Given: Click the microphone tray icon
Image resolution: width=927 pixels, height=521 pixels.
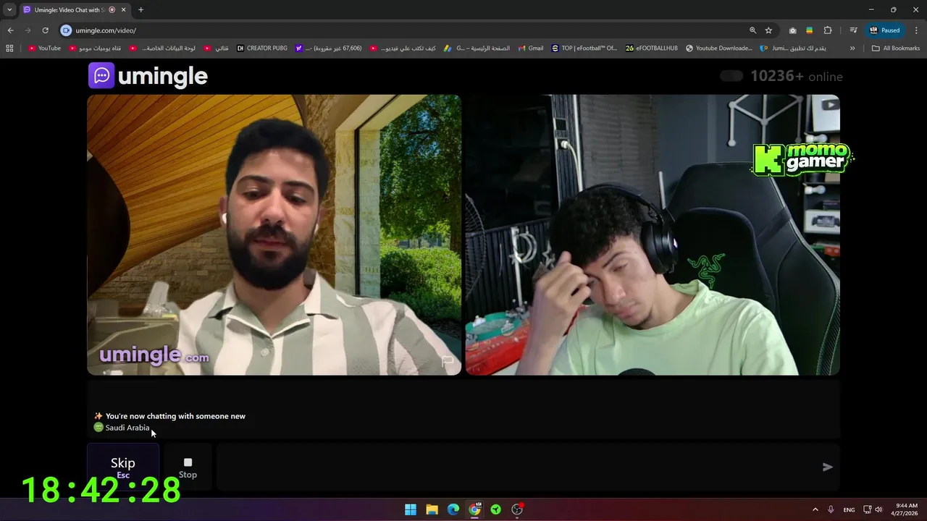Looking at the screenshot, I should [x=831, y=509].
